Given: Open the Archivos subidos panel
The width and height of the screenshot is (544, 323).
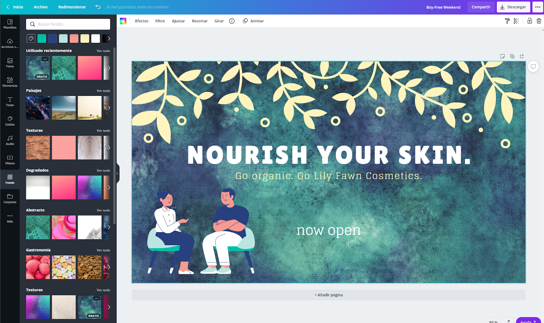Looking at the screenshot, I should click(x=10, y=43).
